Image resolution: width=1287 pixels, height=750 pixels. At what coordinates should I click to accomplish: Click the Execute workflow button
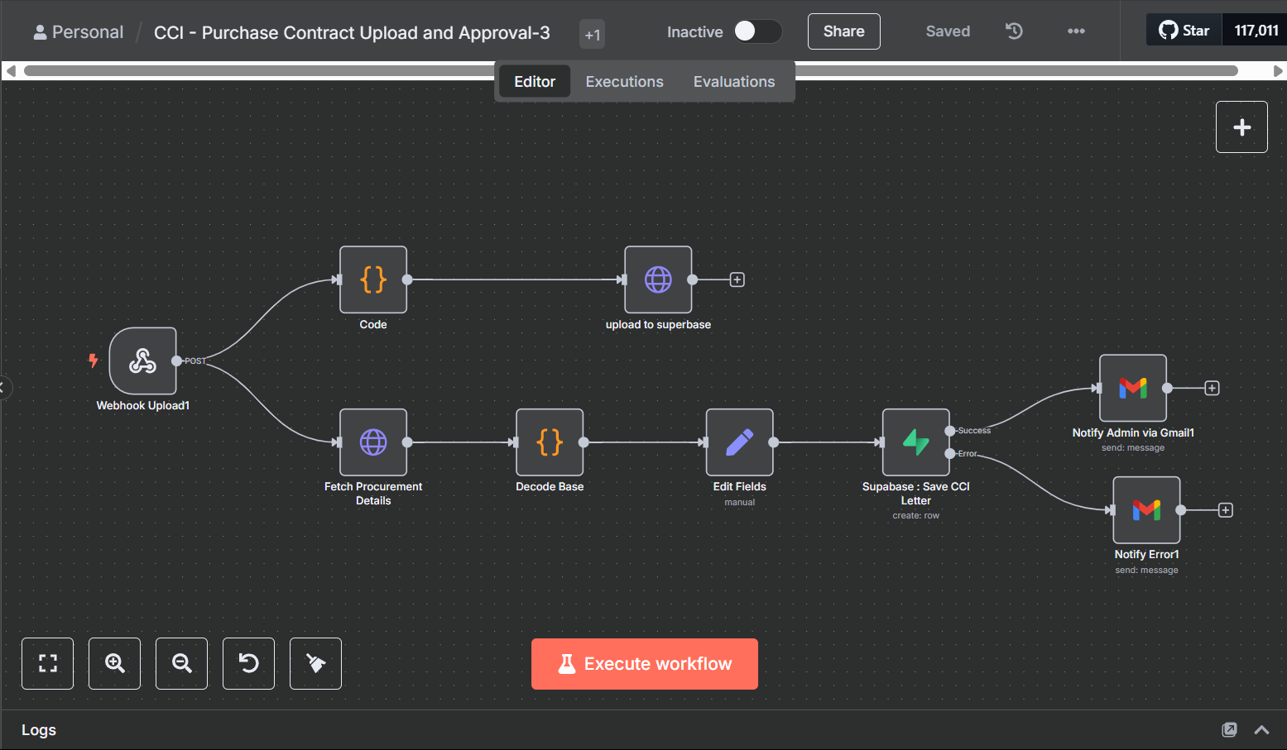coord(644,664)
